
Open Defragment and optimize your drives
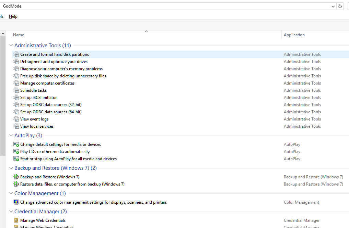pos(54,62)
